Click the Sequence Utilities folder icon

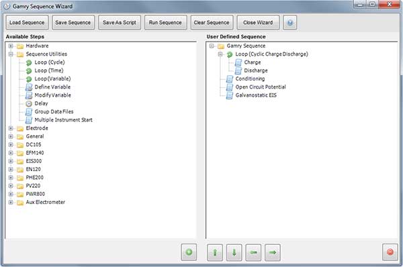(x=20, y=54)
